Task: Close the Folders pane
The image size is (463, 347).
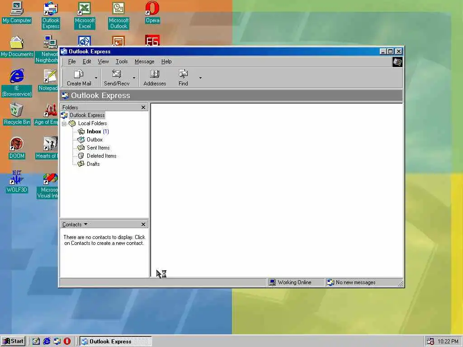Action: 143,108
